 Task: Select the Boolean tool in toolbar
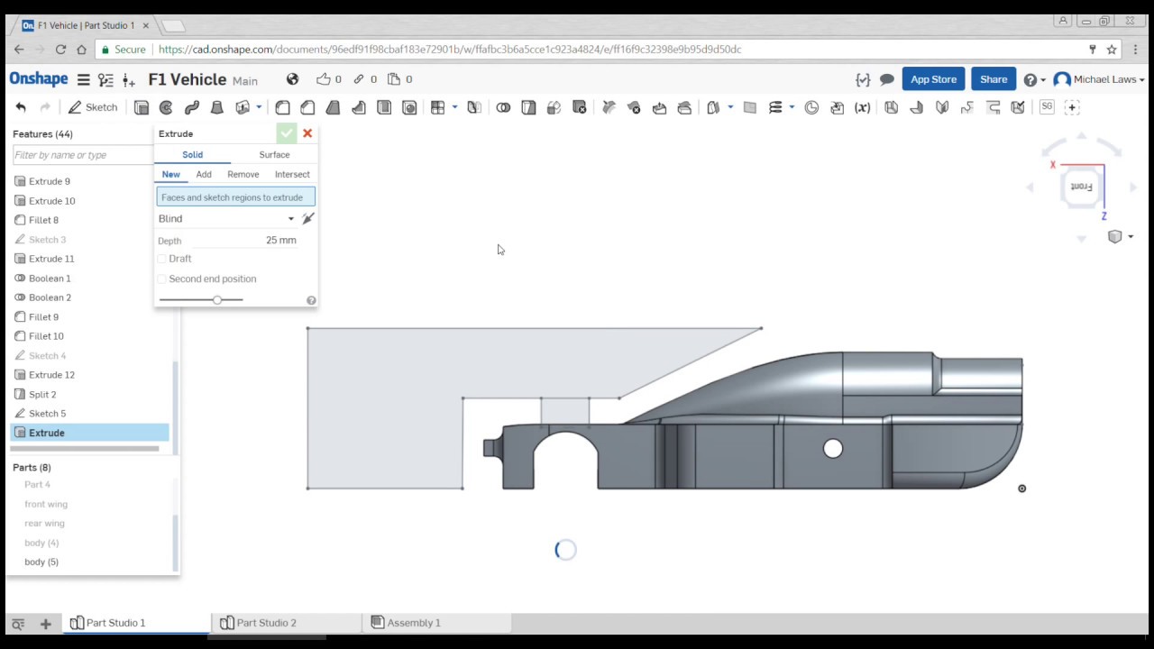503,107
